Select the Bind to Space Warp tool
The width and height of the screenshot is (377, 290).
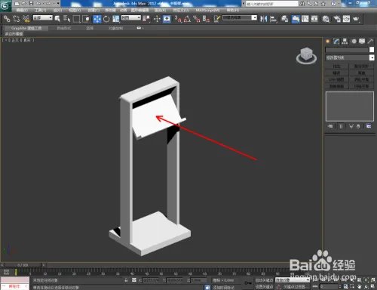(x=26, y=19)
